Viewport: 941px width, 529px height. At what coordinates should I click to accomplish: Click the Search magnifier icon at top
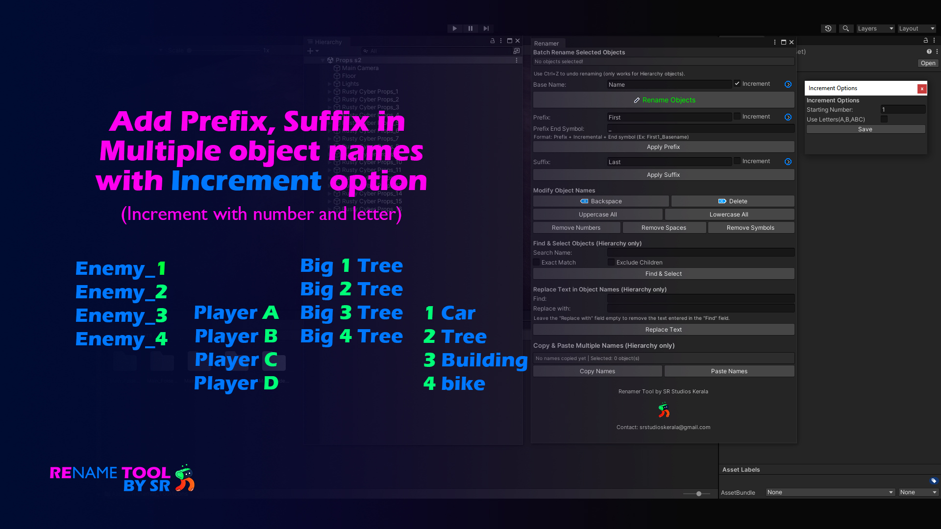[846, 28]
